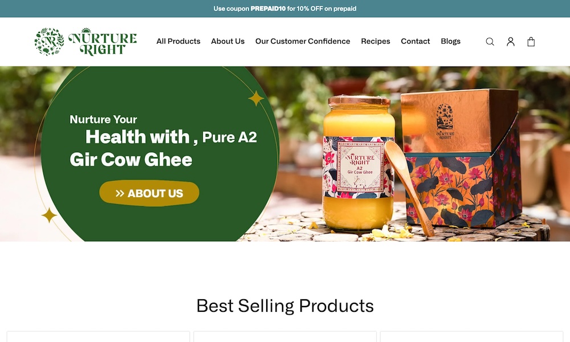The height and width of the screenshot is (342, 570).
Task: Go to About Us page
Action: [227, 42]
